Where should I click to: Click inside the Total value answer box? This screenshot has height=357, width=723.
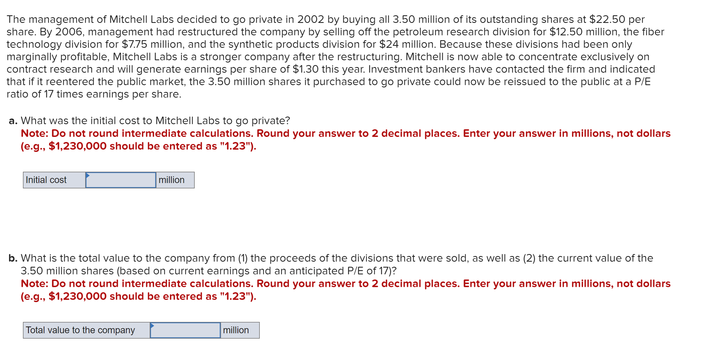(185, 330)
